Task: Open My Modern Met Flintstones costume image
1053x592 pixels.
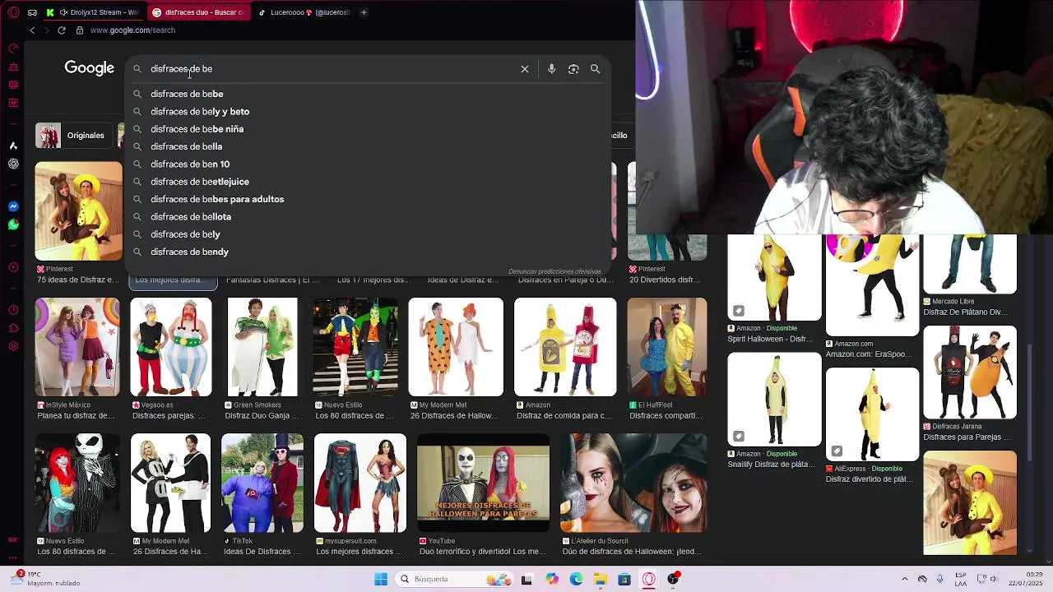Action: tap(456, 347)
